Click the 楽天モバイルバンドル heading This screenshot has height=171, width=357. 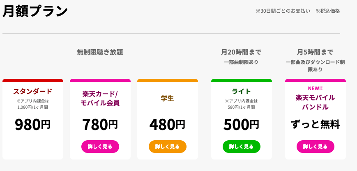coord(316,103)
